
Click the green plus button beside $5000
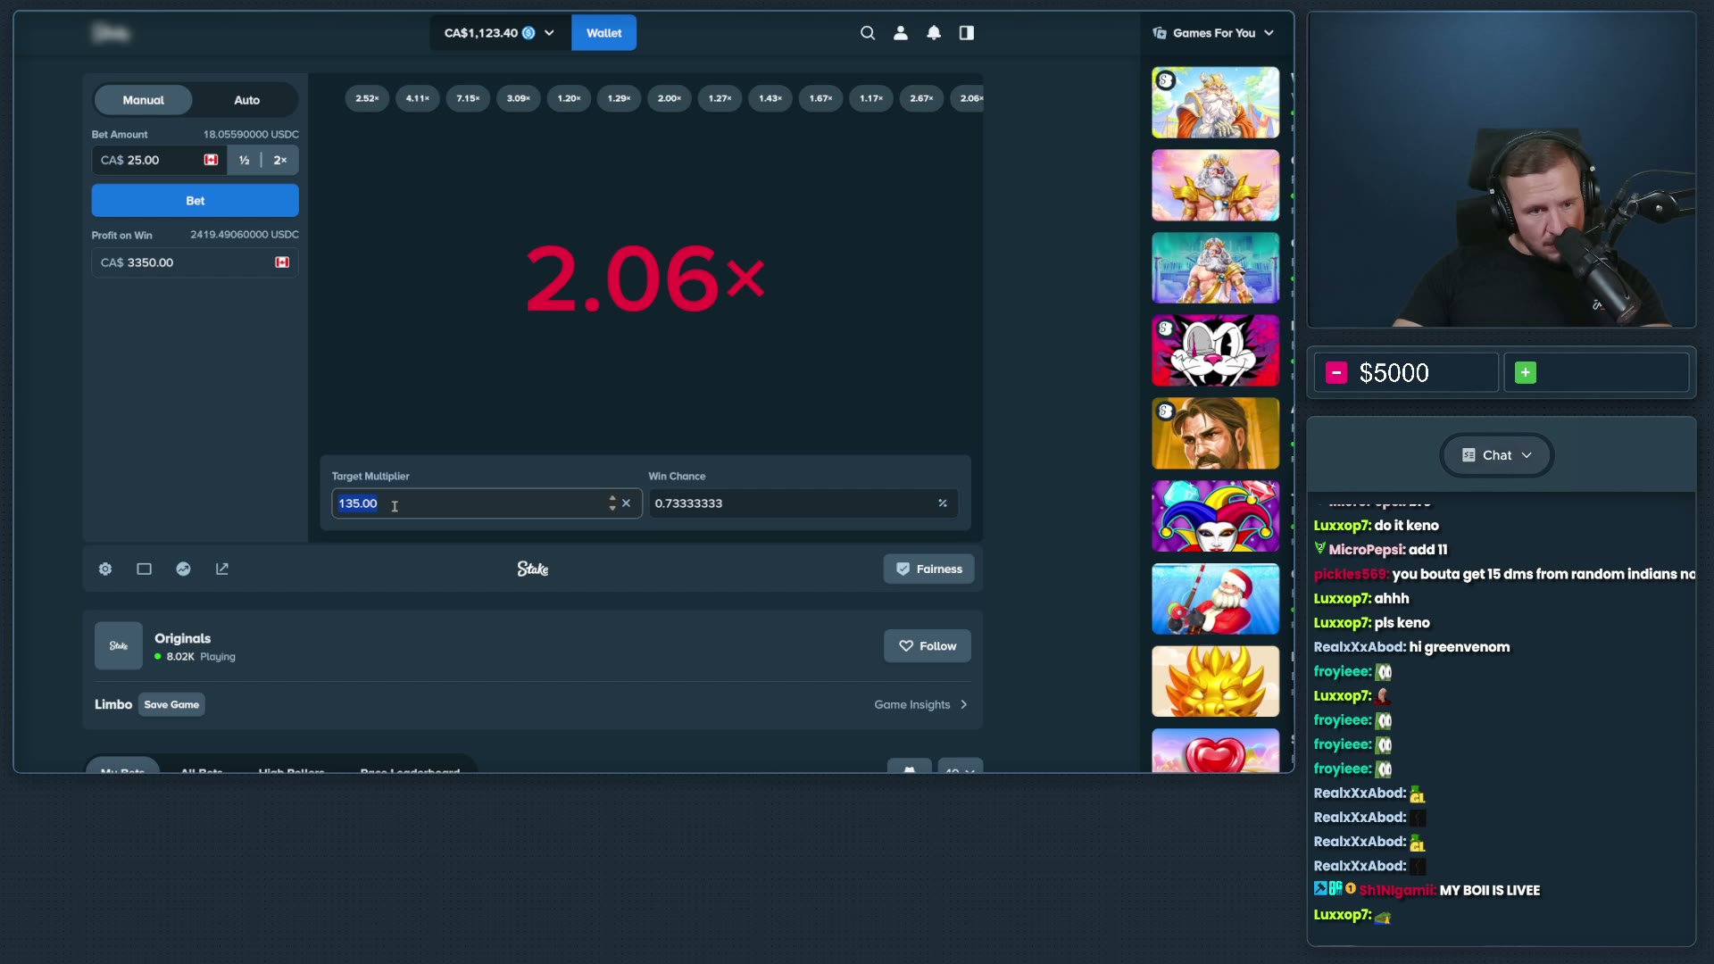click(x=1526, y=372)
